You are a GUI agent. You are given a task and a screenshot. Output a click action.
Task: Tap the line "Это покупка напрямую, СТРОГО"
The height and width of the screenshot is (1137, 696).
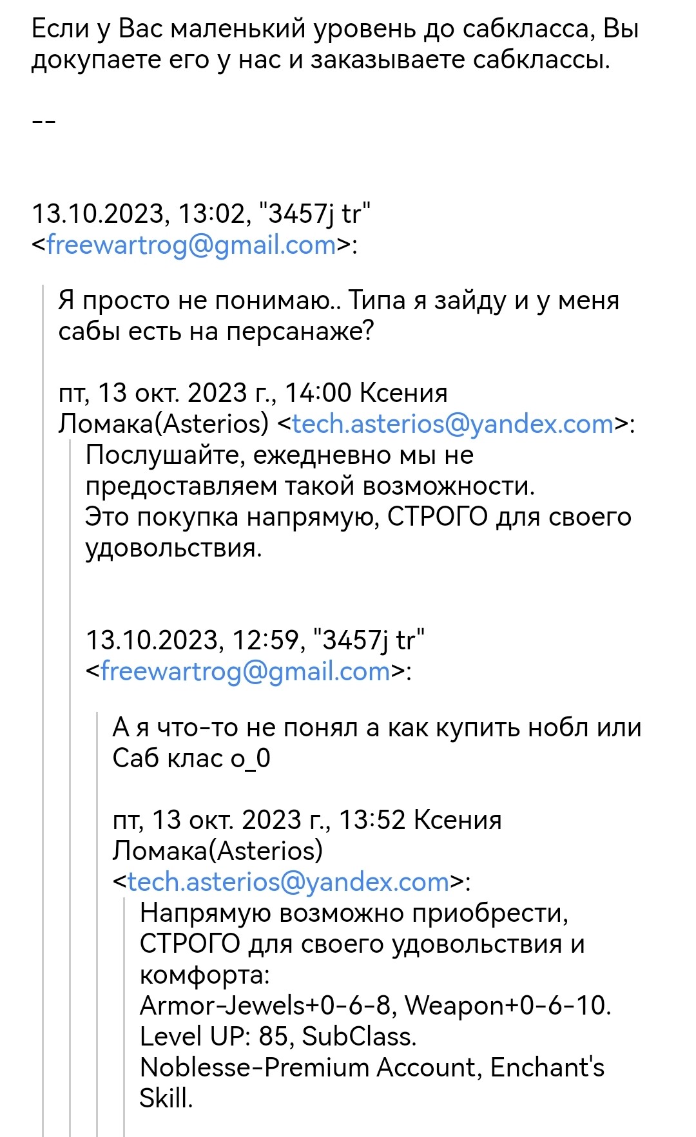pos(358,517)
